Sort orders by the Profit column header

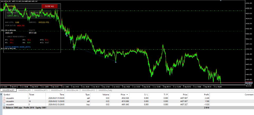(207, 95)
